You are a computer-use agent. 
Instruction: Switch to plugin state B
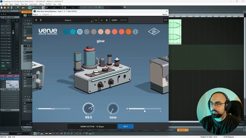point(107,20)
